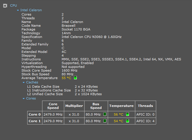
Task: Click the L1 Data Cache Size label
Action: pos(43,87)
